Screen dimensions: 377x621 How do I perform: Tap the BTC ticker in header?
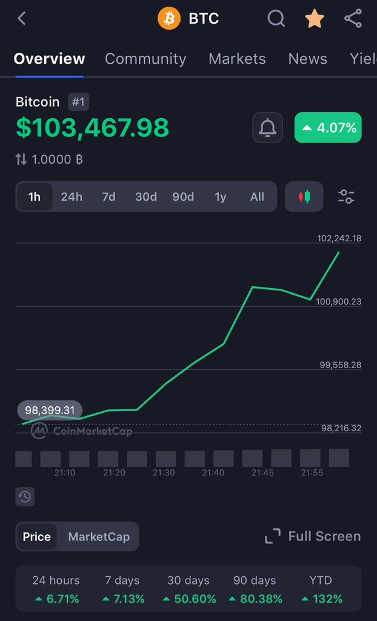point(204,19)
